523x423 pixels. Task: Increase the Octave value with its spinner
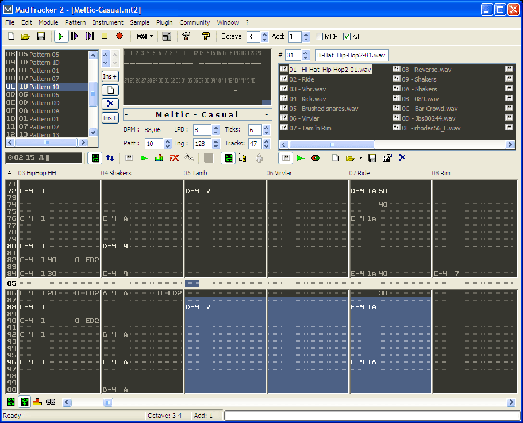click(264, 34)
